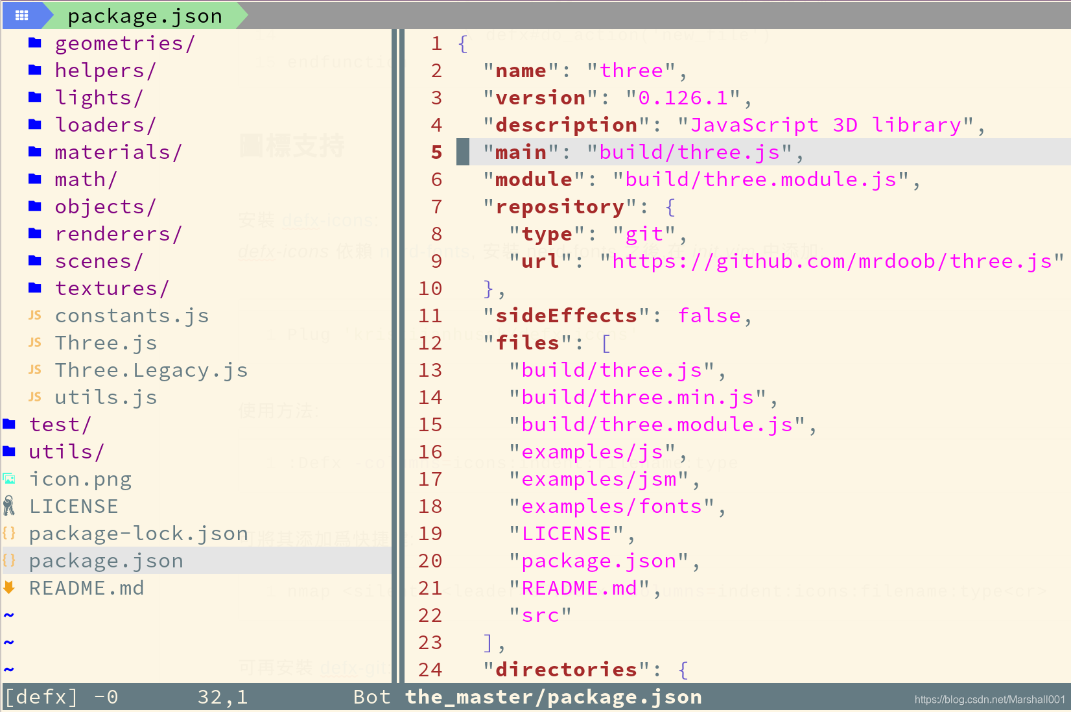
Task: Open the objects/ directory
Action: point(106,207)
